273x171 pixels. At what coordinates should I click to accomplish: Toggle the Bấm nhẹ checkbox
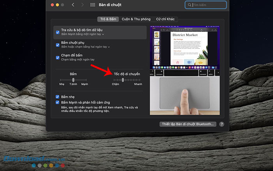58,96
